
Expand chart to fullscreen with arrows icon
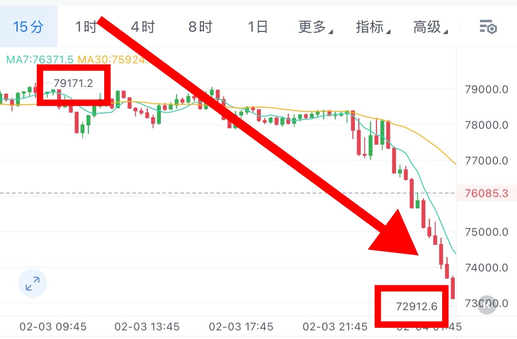click(x=32, y=284)
